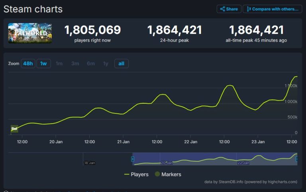Toggle the Players series in legend
This screenshot has width=306, height=192.
(x=136, y=174)
